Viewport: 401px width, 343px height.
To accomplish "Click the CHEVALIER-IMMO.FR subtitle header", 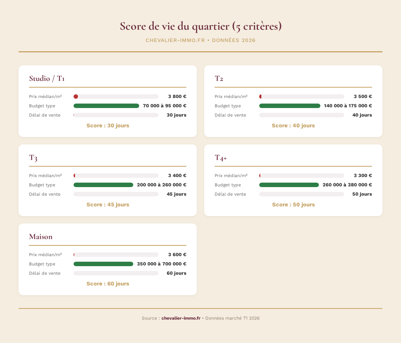I will (x=200, y=40).
